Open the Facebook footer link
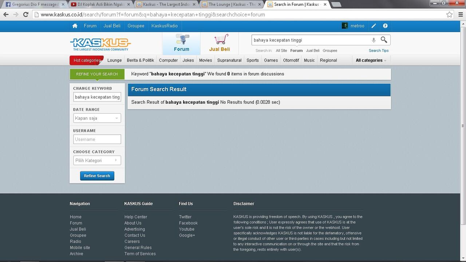Viewport: 466px width, 262px height. coord(188,223)
